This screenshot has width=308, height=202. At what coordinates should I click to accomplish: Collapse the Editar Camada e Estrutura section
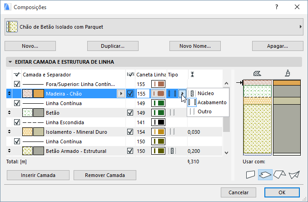[10, 62]
